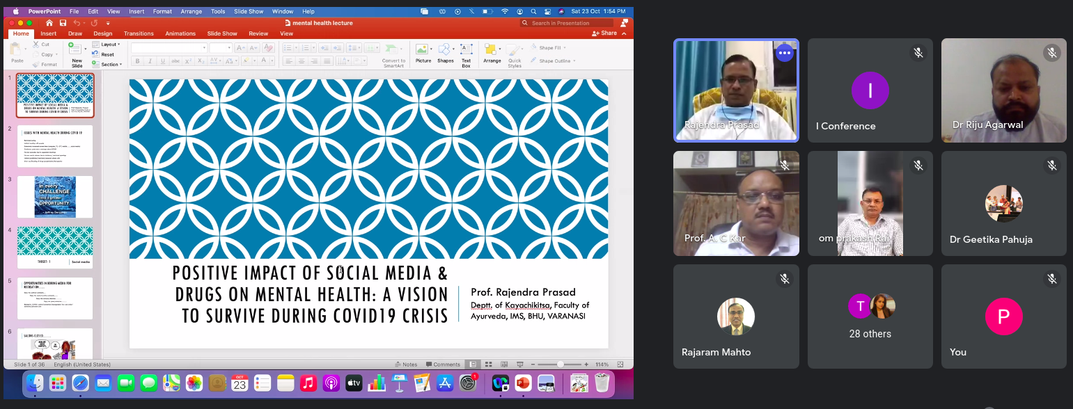Image resolution: width=1073 pixels, height=409 pixels.
Task: Click the English (United States) language indicator
Action: (x=82, y=364)
